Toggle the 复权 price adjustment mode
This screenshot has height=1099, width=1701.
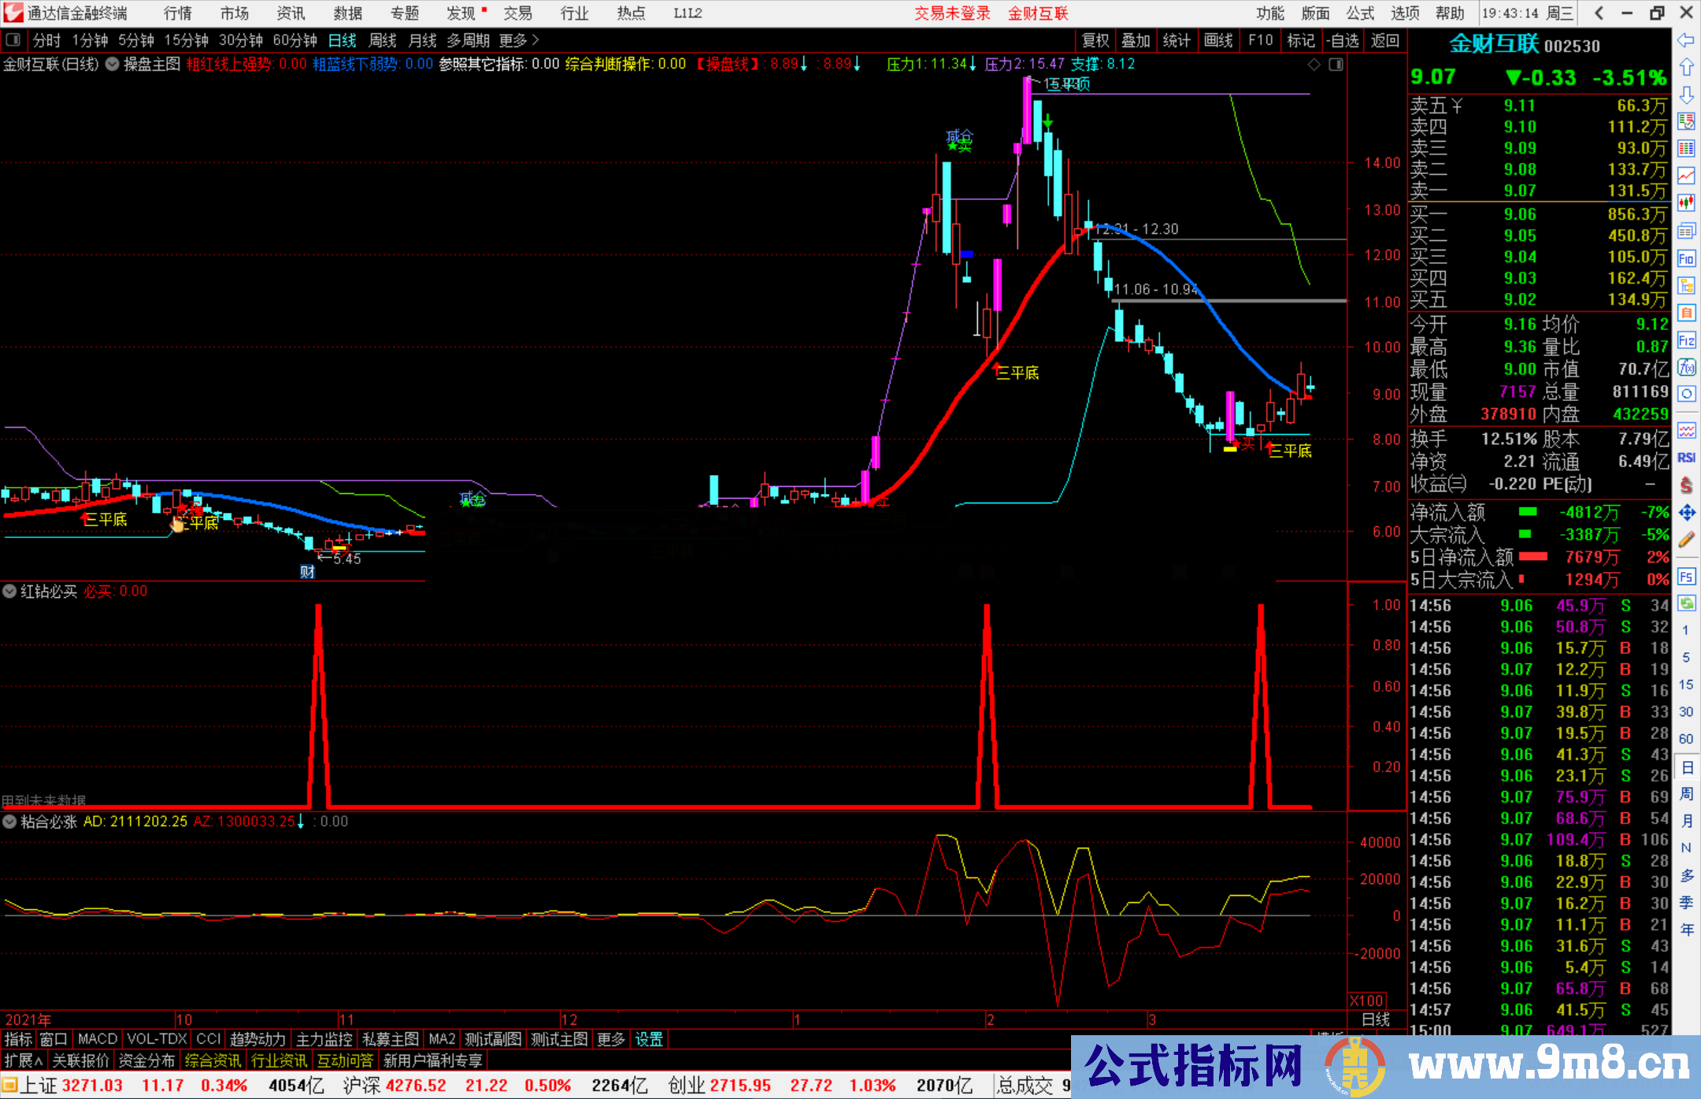[1095, 40]
